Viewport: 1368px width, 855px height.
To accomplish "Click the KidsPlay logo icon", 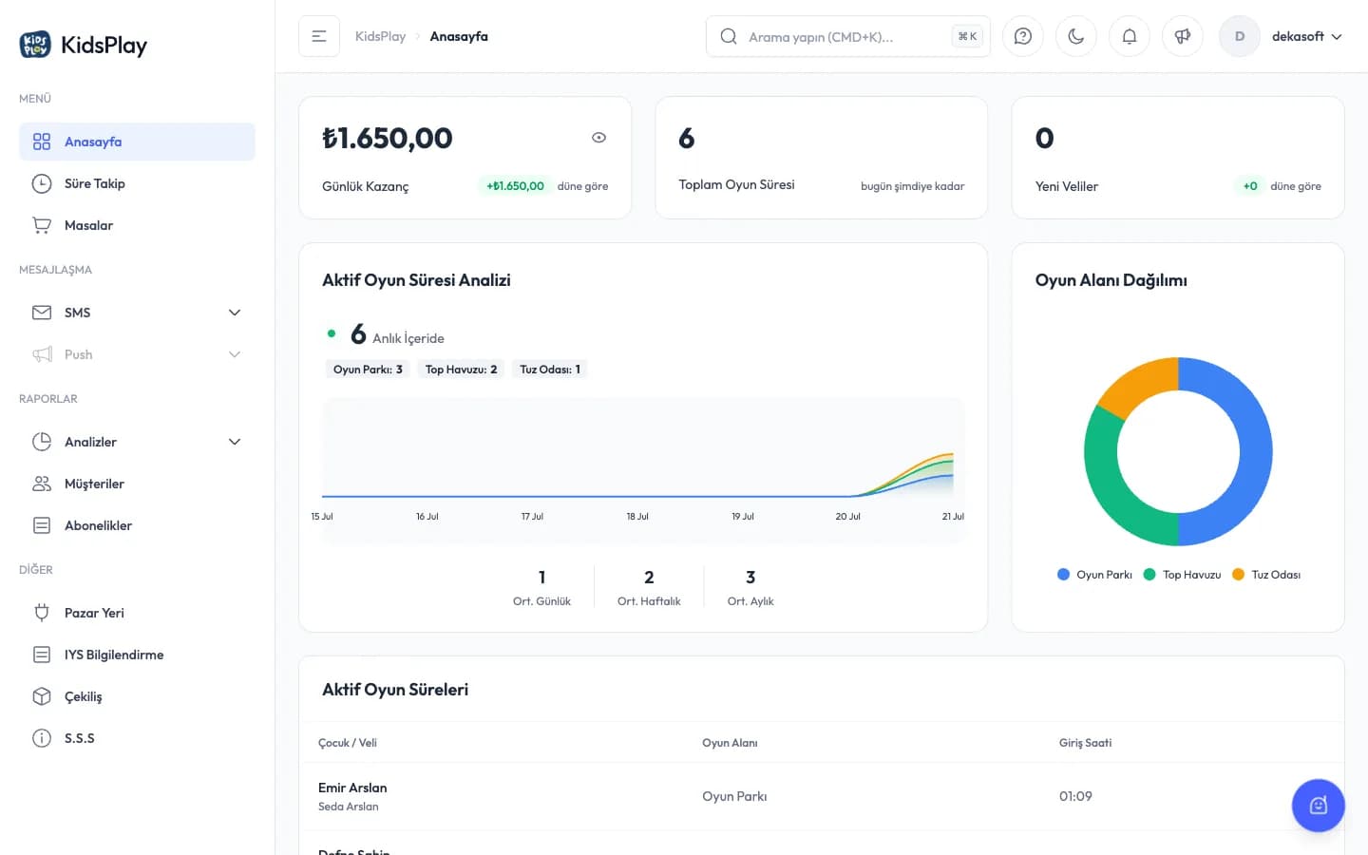I will tap(35, 45).
